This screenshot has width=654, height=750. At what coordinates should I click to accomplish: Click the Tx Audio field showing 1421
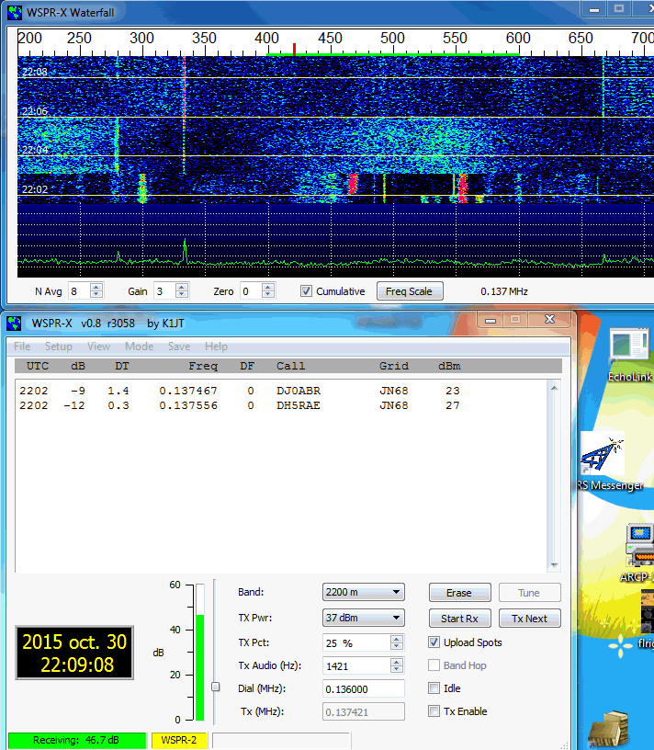[356, 665]
